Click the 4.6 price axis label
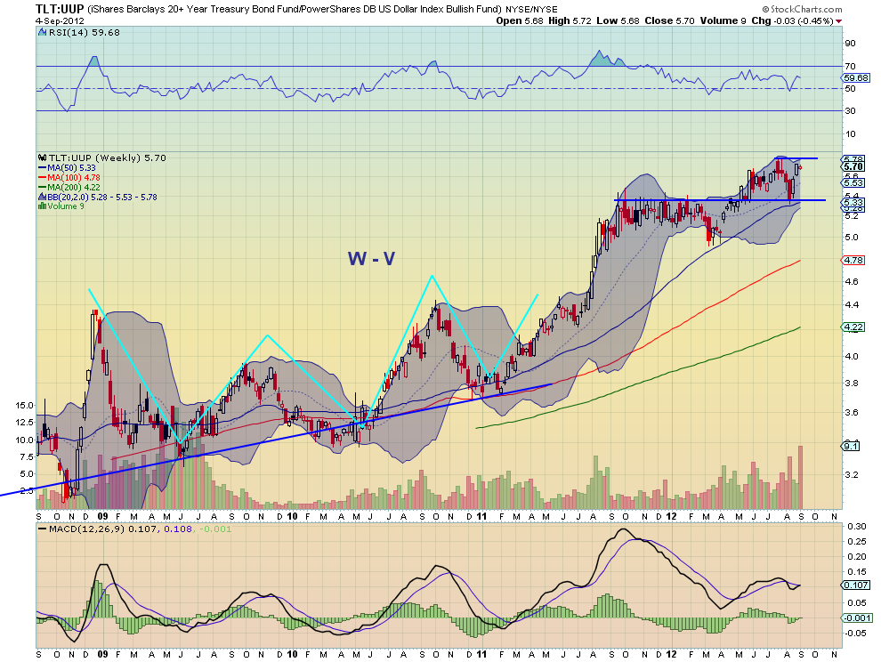Viewport: 881px width, 662px height. [852, 281]
